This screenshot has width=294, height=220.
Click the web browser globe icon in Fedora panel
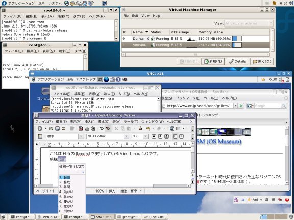tap(66, 3)
